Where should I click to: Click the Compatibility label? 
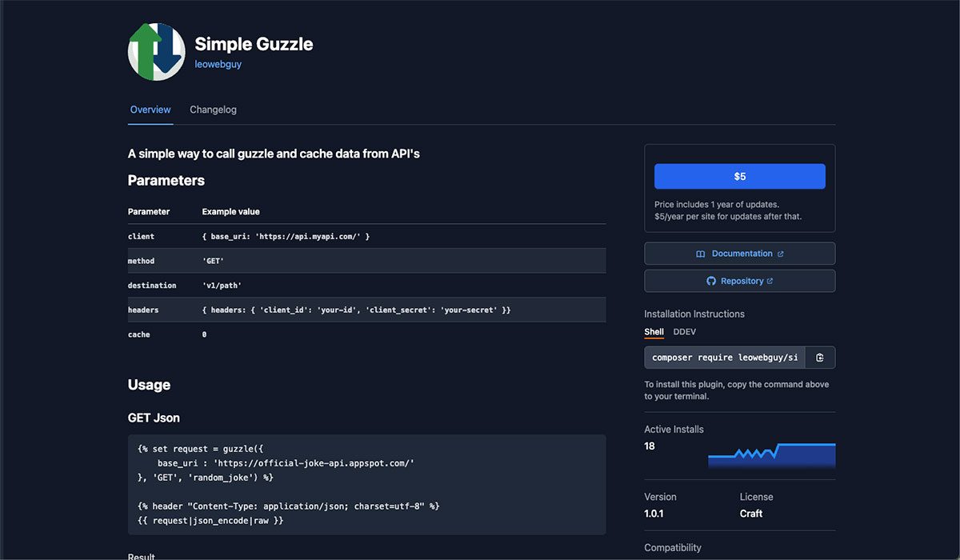pyautogui.click(x=673, y=548)
